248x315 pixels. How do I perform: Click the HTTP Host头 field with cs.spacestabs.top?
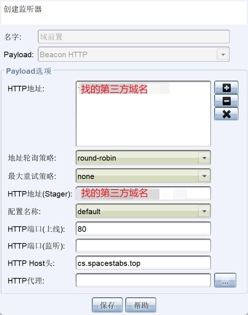click(x=143, y=263)
